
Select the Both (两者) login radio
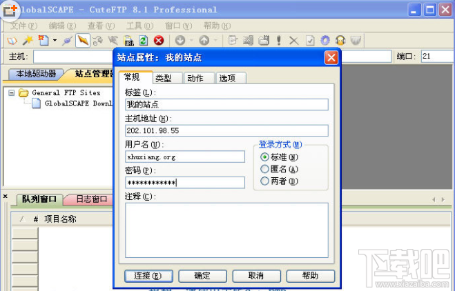tap(264, 181)
